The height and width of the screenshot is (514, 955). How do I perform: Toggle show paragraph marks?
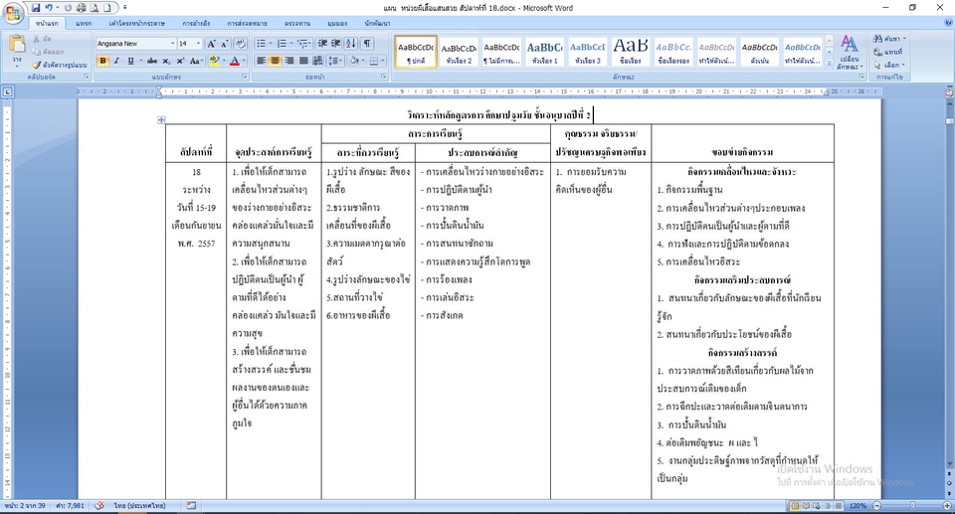tap(367, 43)
